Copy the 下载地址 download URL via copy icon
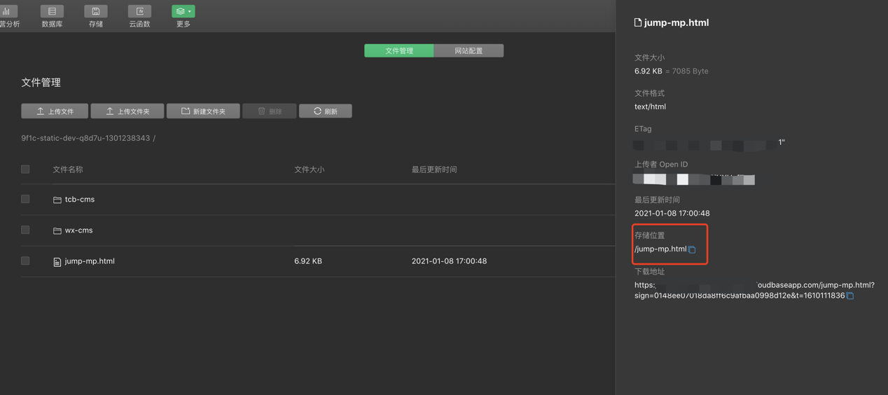Viewport: 888px width, 395px height. pyautogui.click(x=850, y=296)
